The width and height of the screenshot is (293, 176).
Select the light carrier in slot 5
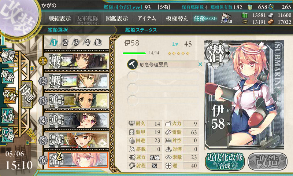click(x=77, y=140)
